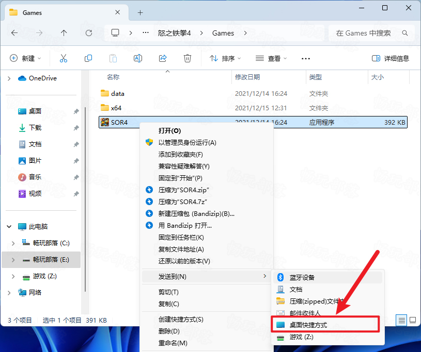Open the toolbar more options ellipsis
Image resolution: width=421 pixels, height=352 pixels.
click(x=306, y=58)
